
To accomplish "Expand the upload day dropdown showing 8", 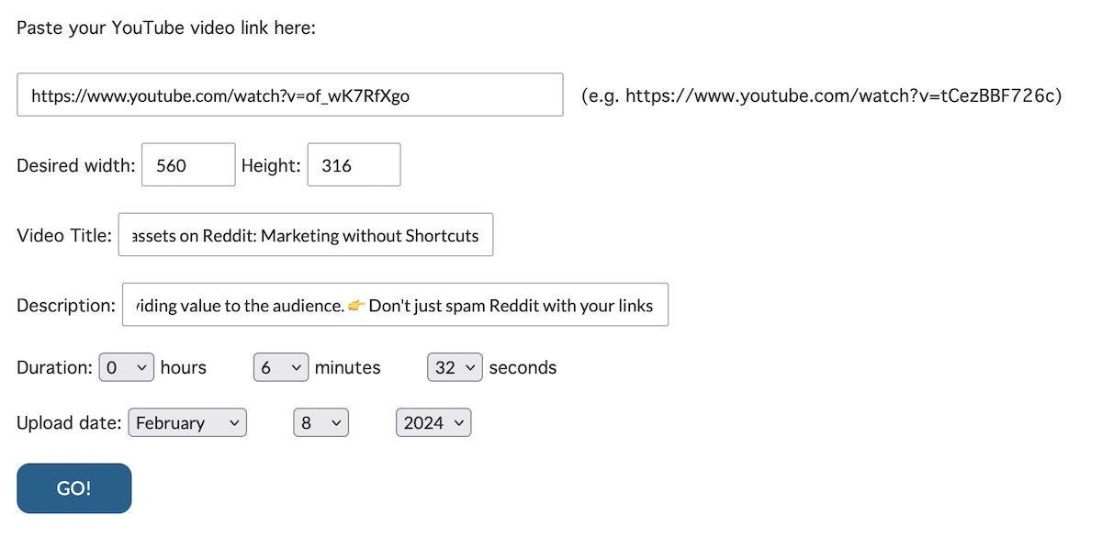I will tap(320, 422).
